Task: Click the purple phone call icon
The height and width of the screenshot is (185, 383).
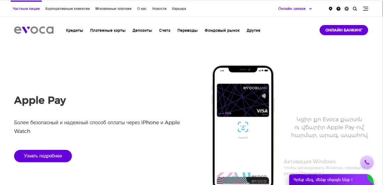Action: pos(367,162)
